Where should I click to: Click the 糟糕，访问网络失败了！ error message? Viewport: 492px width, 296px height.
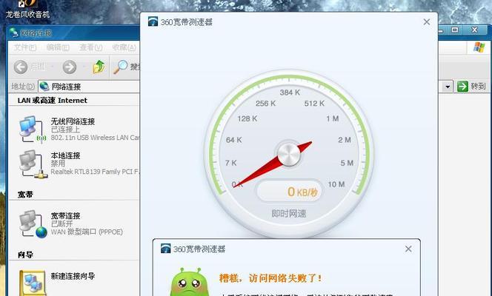[270, 277]
